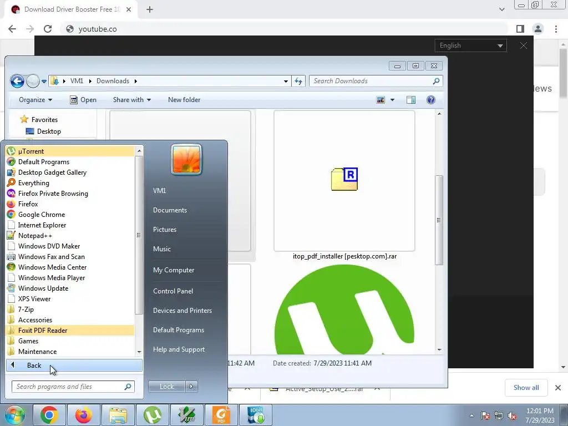Viewport: 568px width, 426px height.
Task: Expand the Foxit PDF Reader folder
Action: (70, 330)
